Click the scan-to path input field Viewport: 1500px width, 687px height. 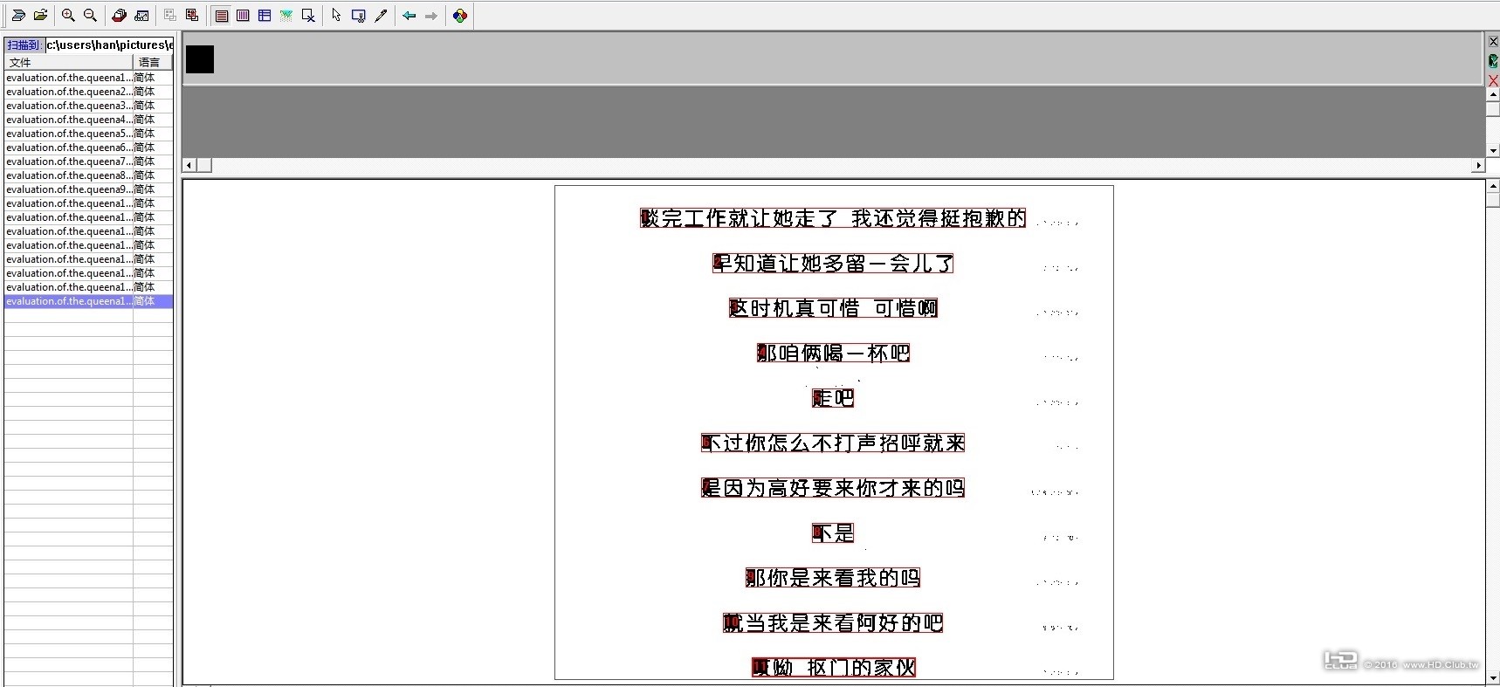[109, 45]
